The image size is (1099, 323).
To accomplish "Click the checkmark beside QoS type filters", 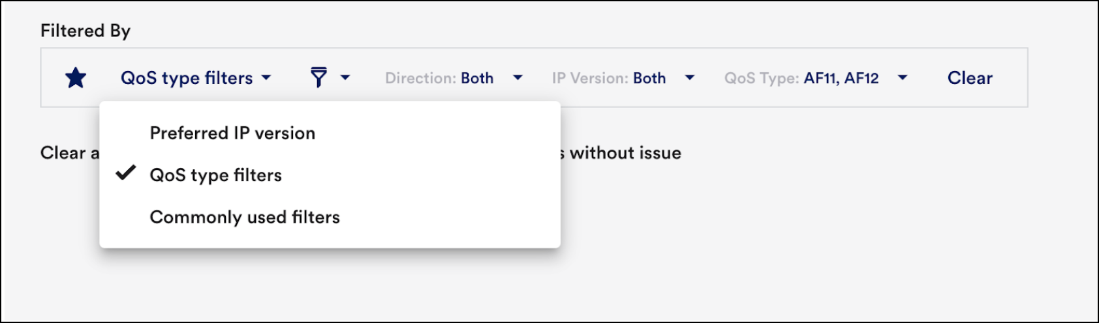I will (x=125, y=173).
